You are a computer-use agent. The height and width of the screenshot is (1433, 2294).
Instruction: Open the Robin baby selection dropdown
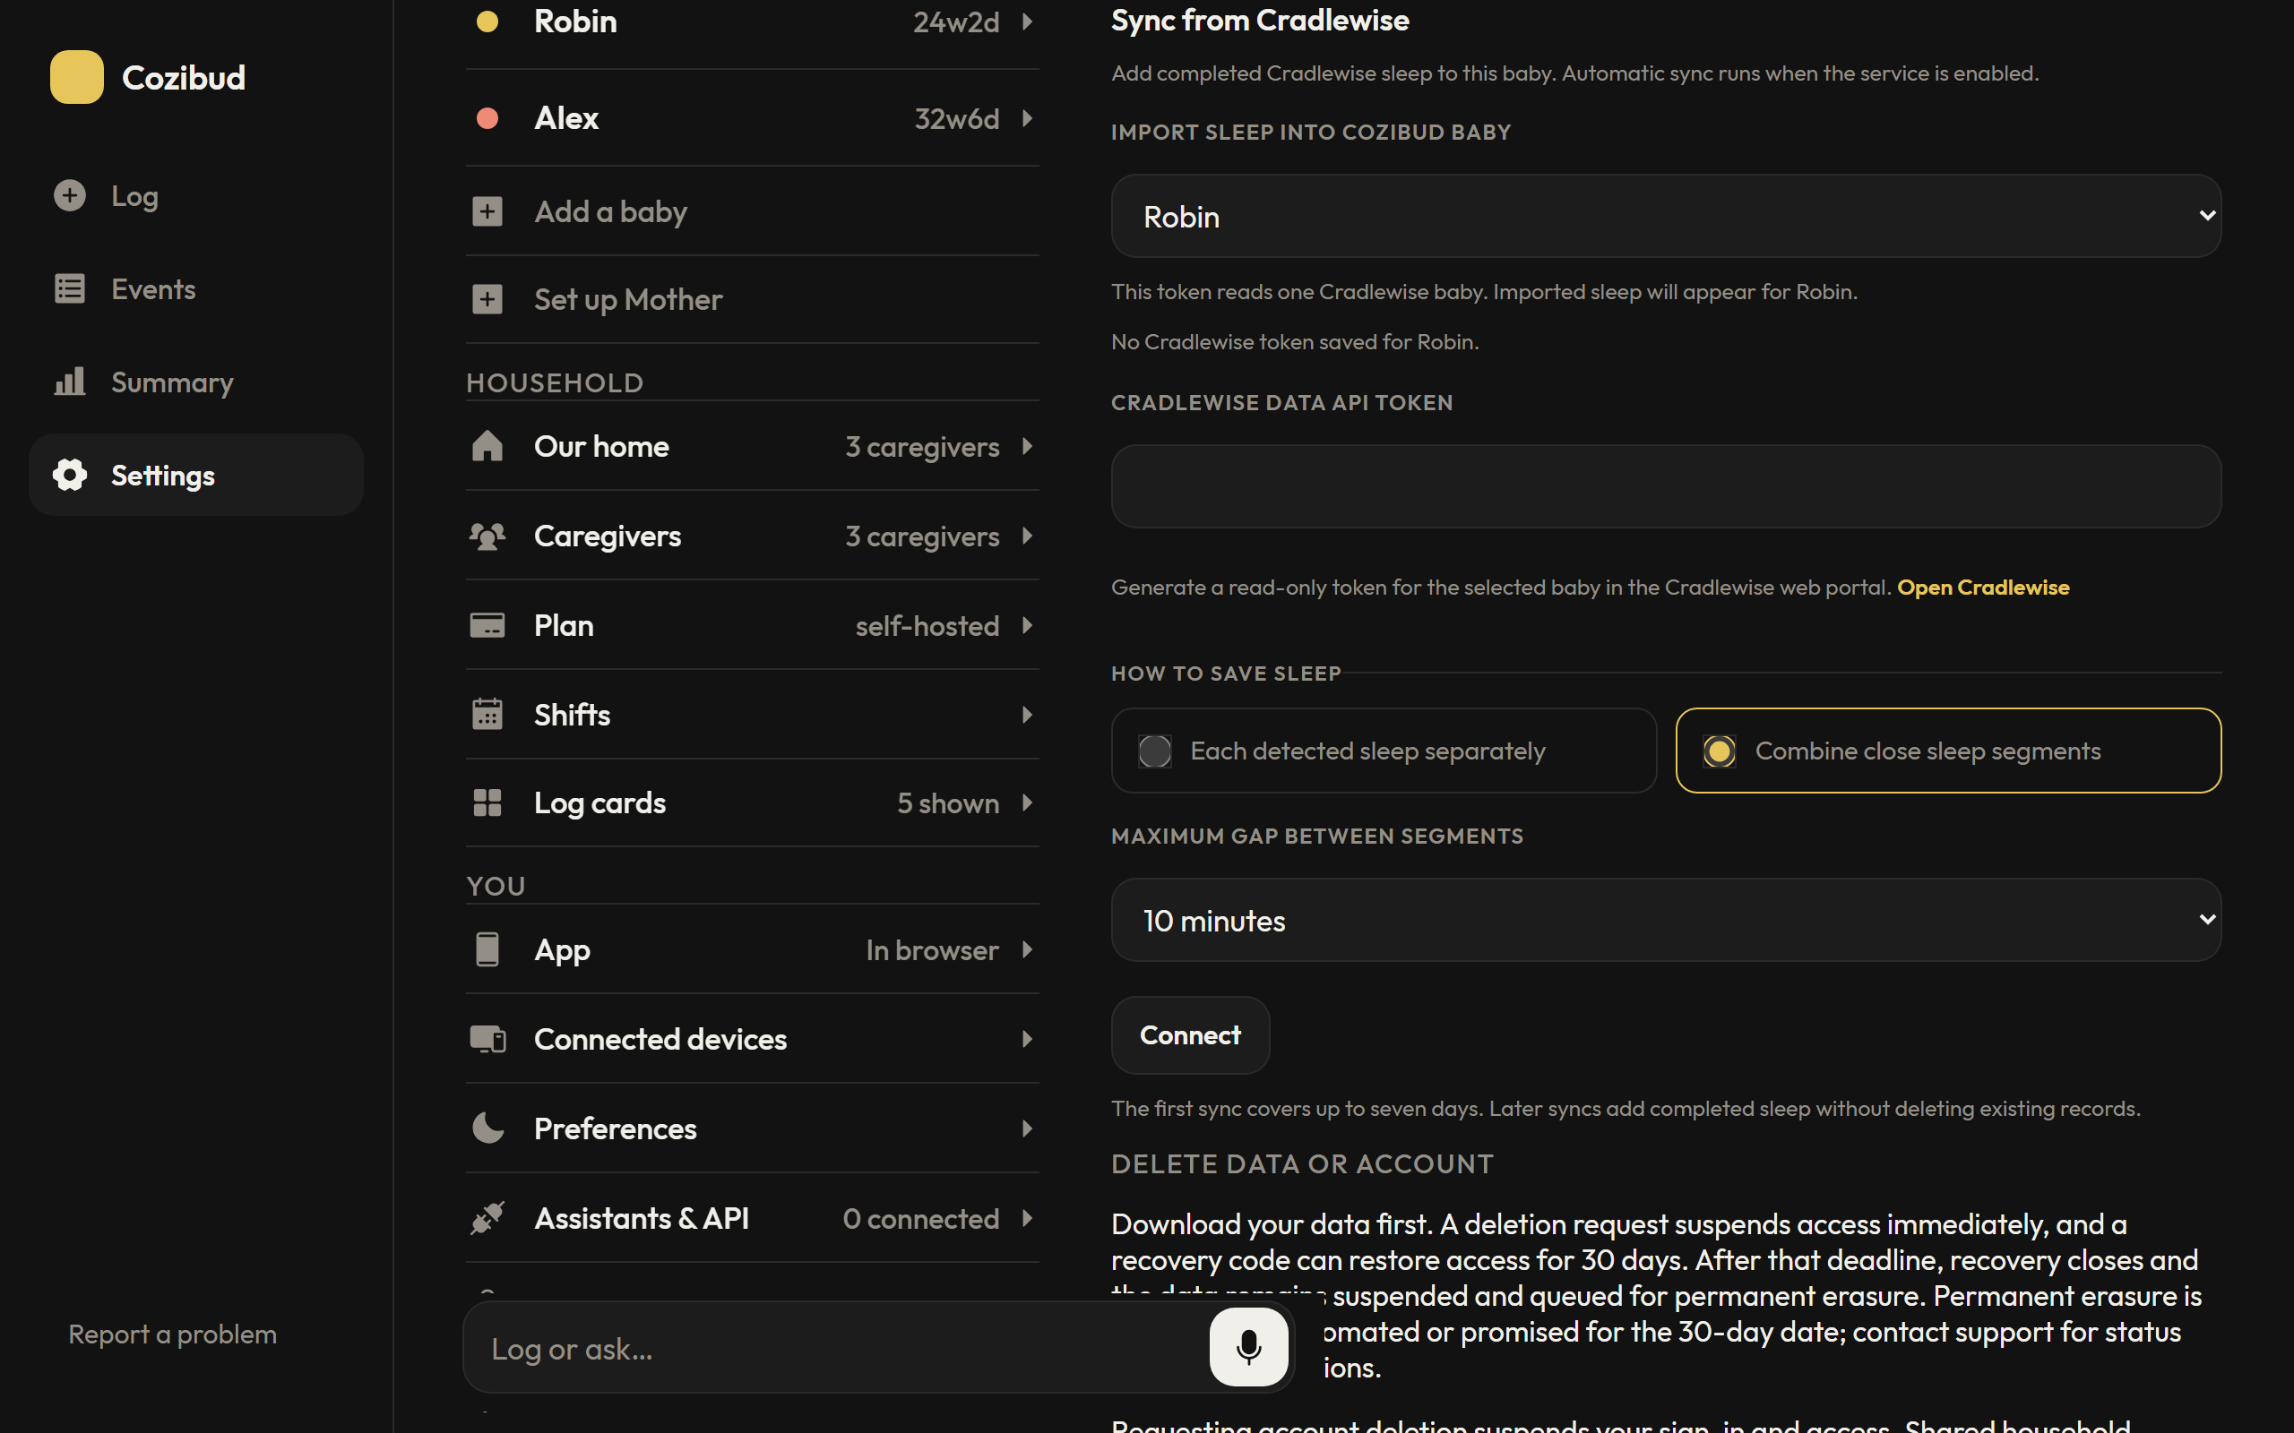point(1666,216)
